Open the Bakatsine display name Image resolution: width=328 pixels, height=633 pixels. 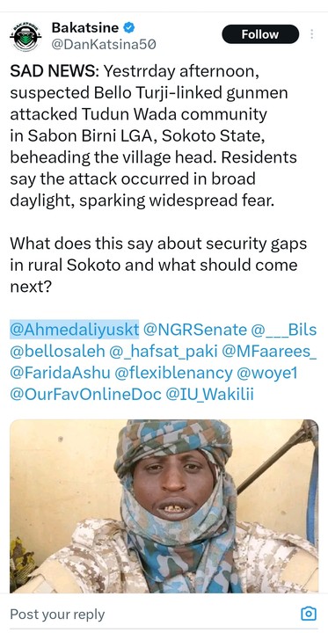point(85,28)
